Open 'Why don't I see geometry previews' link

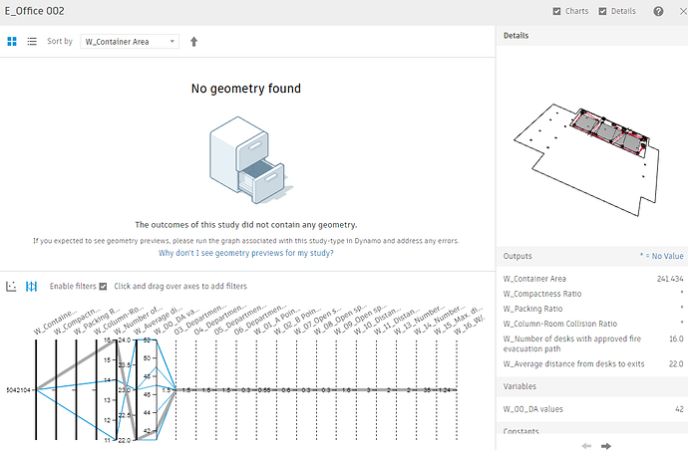click(246, 253)
